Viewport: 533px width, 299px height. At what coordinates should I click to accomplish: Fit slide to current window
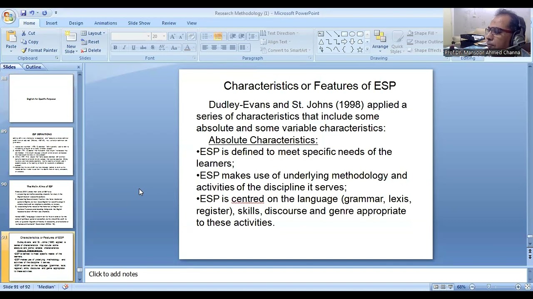(527, 287)
